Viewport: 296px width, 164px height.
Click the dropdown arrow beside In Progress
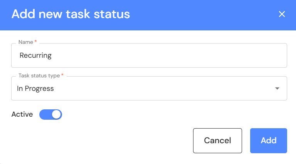coord(277,89)
